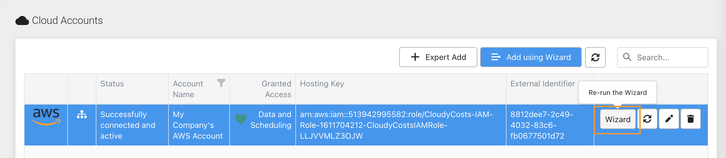Sort by the Hosting Key column header
Image resolution: width=726 pixels, height=158 pixels.
[322, 84]
